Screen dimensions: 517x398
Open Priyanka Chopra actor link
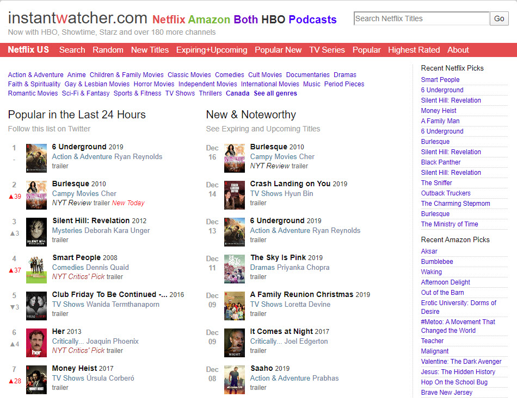tap(303, 268)
